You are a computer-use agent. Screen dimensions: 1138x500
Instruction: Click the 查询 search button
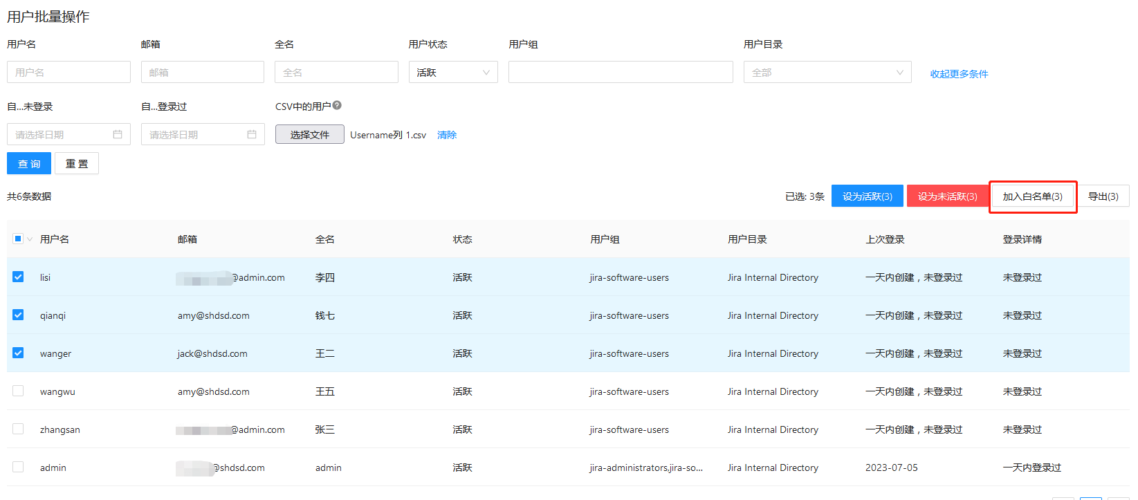coord(29,164)
